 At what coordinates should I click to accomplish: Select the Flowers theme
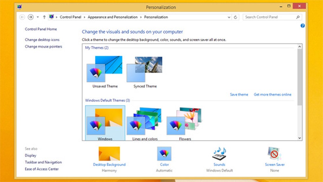[x=185, y=124]
